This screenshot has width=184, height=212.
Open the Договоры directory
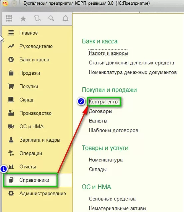coord(100,111)
